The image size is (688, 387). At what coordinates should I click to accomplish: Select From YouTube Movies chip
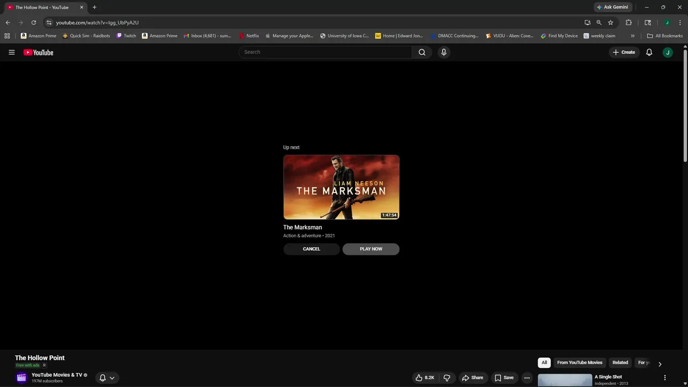579,363
